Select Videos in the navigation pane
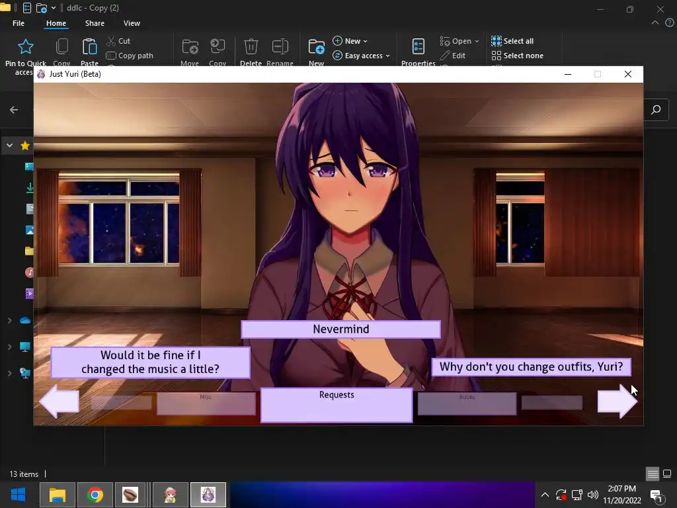Screen dimensions: 677x508 click(x=29, y=294)
